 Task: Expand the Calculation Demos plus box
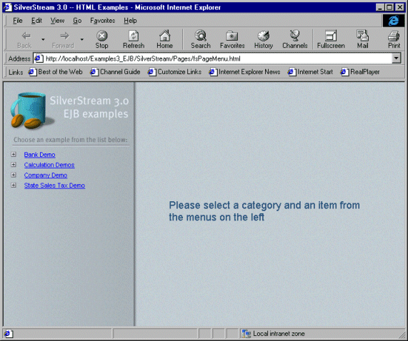[14, 165]
